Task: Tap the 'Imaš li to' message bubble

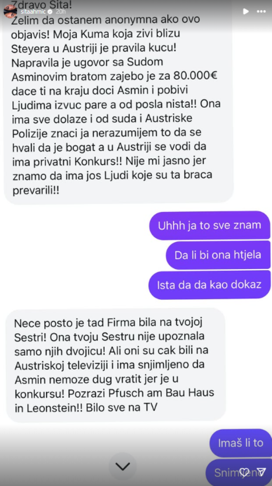Action: click(x=241, y=443)
